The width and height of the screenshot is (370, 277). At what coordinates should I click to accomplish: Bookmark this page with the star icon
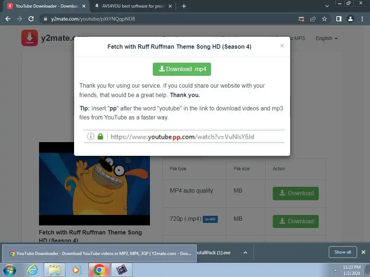click(x=324, y=19)
